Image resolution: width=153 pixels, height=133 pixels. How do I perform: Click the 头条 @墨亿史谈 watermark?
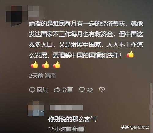[135, 127]
